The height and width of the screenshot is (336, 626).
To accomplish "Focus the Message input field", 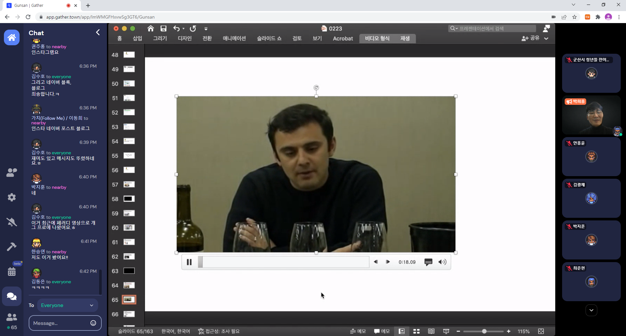I will 60,323.
